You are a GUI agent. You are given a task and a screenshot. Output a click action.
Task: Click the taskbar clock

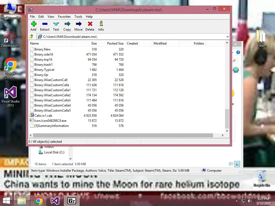coord(263,201)
